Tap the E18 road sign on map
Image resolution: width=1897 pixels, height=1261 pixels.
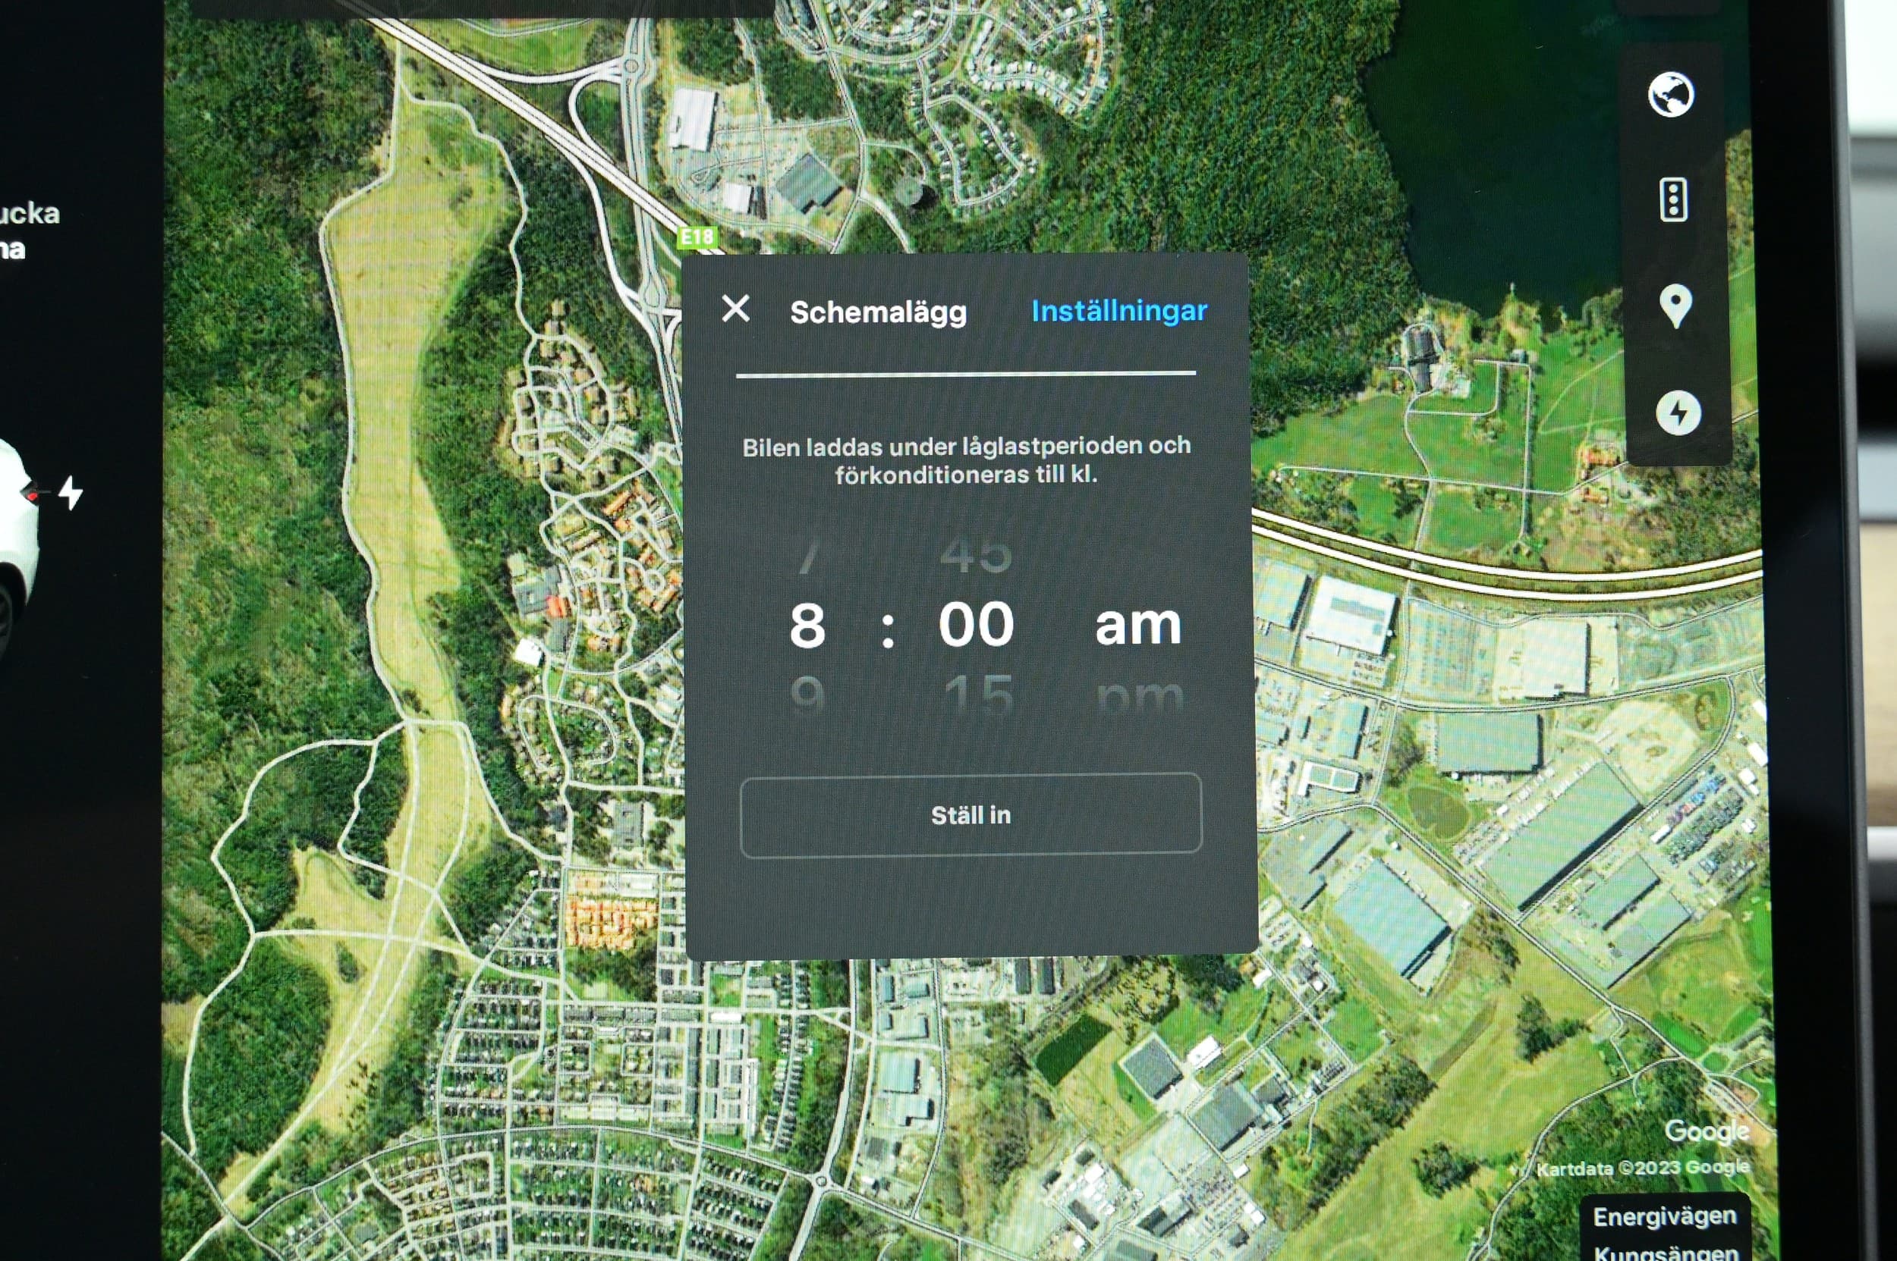pos(697,237)
